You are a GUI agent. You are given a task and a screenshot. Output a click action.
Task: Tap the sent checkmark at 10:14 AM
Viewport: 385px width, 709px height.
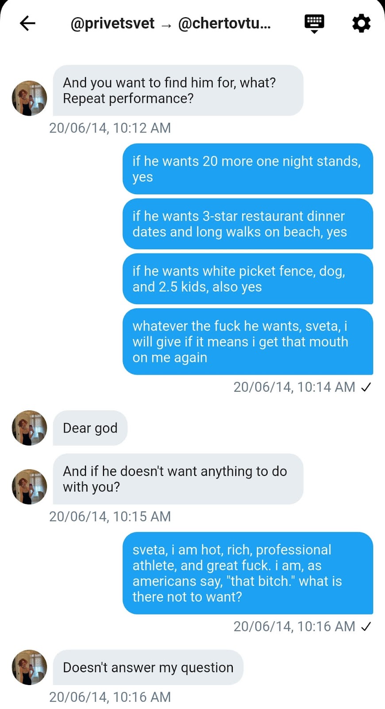[x=366, y=387]
